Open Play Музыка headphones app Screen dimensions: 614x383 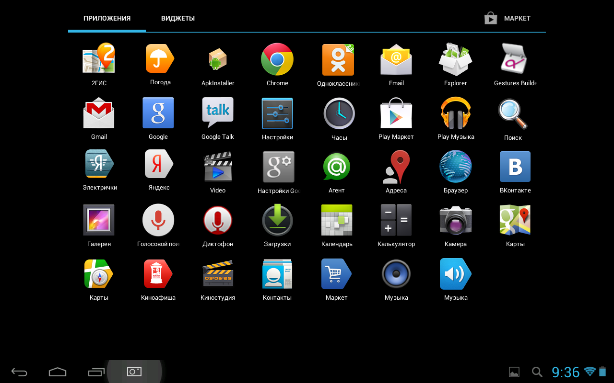click(x=456, y=113)
